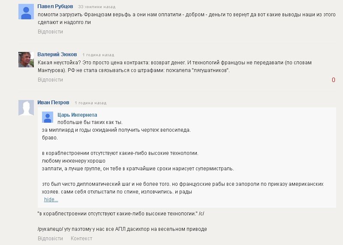This screenshot has width=343, height=245.
Task: Reply to Павел Рубцов's comment via Відповісти
Action: click(50, 32)
